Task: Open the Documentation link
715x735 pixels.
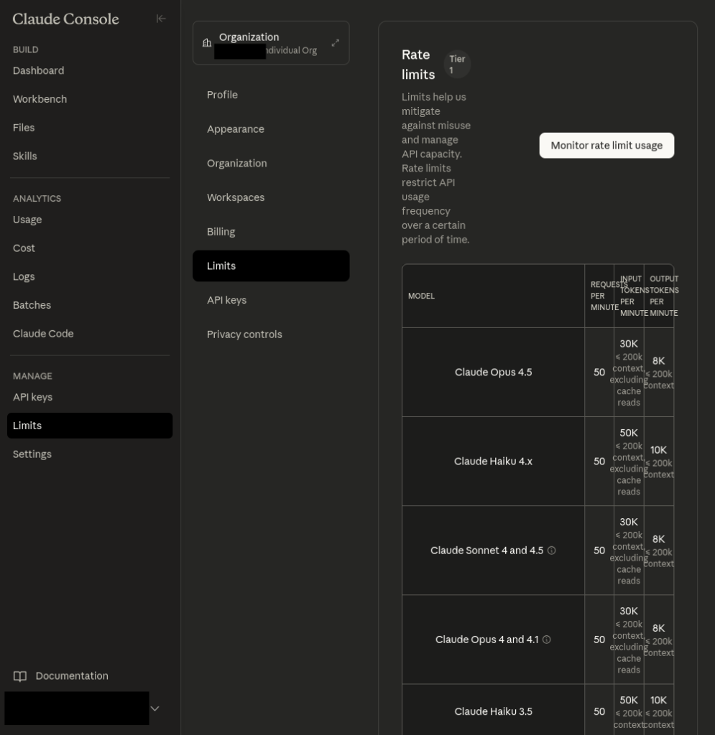Action: click(x=72, y=676)
